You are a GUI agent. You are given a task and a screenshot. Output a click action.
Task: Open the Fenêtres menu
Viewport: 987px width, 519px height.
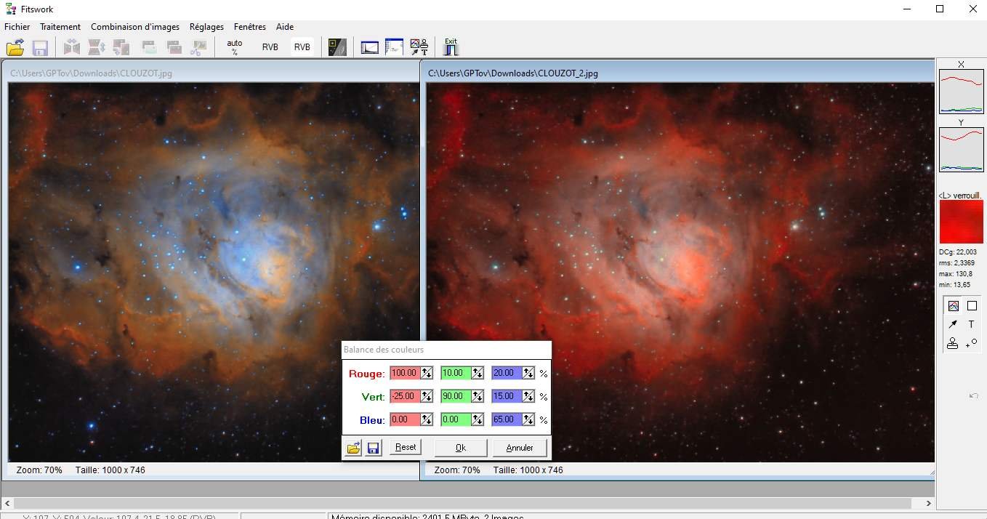[250, 27]
